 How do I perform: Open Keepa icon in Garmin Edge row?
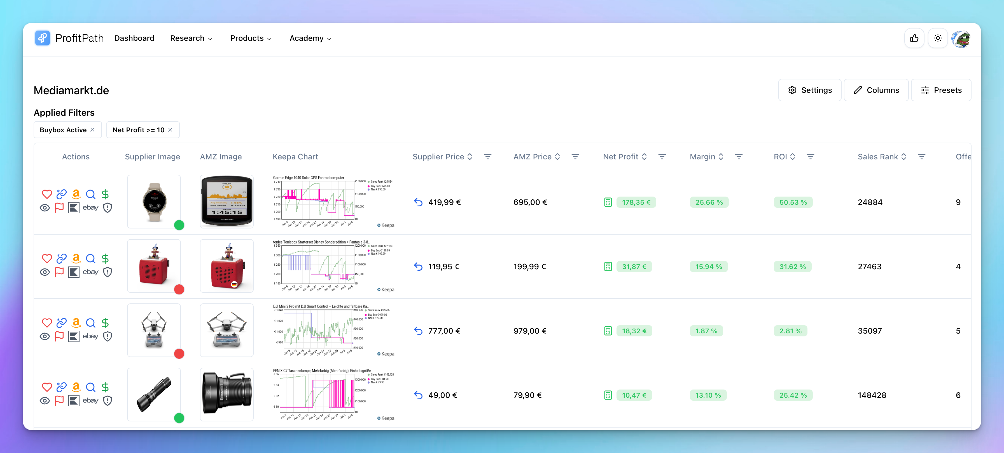pyautogui.click(x=74, y=208)
